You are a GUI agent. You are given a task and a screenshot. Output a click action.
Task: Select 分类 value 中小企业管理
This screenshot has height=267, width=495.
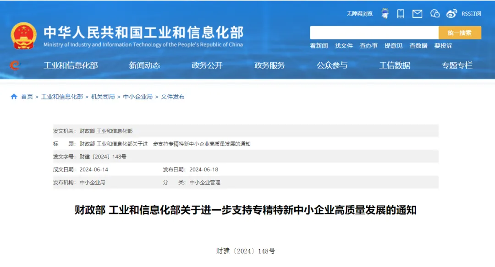coord(205,182)
